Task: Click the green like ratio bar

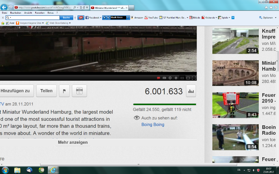Action: (164, 104)
